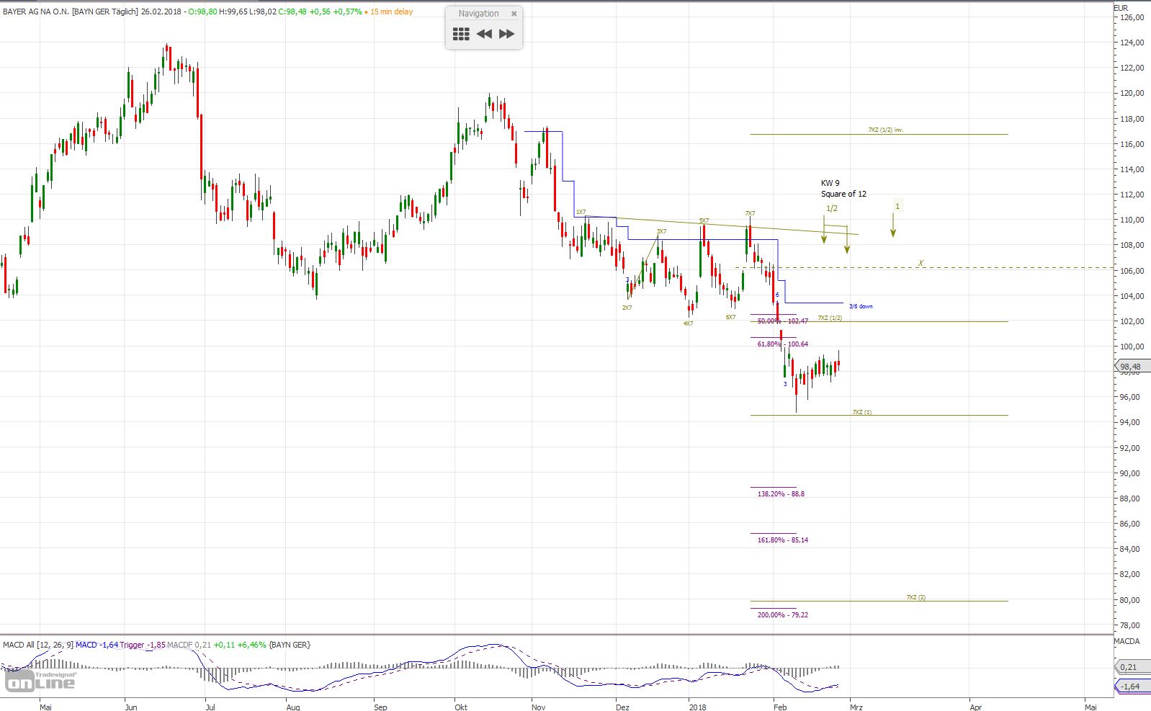Click the fast-forward double-arrow navigation button
The width and height of the screenshot is (1151, 711).
pyautogui.click(x=507, y=34)
